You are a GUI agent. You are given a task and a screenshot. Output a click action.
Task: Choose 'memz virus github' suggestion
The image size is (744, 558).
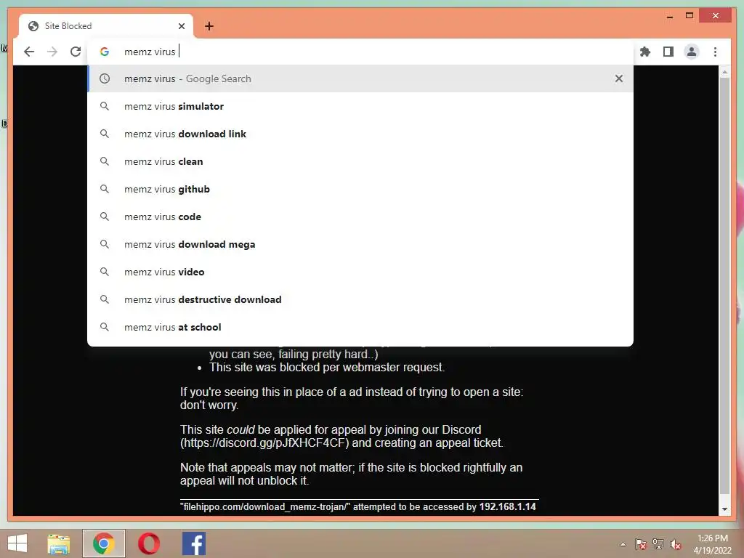pyautogui.click(x=360, y=189)
